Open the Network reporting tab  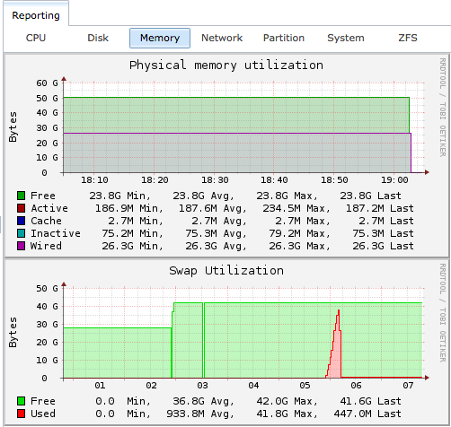click(x=222, y=38)
